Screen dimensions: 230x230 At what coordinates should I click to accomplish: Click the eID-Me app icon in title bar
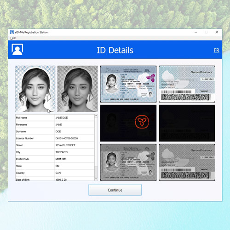(x=12, y=32)
